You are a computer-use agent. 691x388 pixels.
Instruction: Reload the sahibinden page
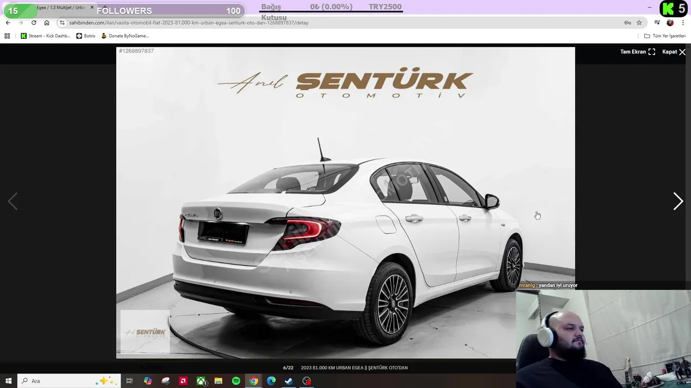coord(33,23)
